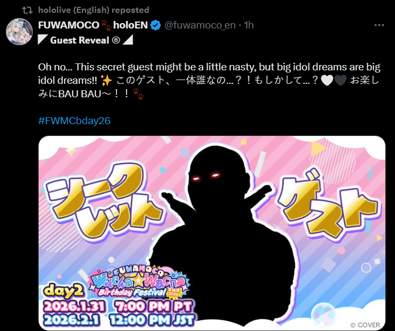This screenshot has height=331, width=395.
Task: Open the #FWMCbday26 hashtag link
Action: [x=74, y=120]
